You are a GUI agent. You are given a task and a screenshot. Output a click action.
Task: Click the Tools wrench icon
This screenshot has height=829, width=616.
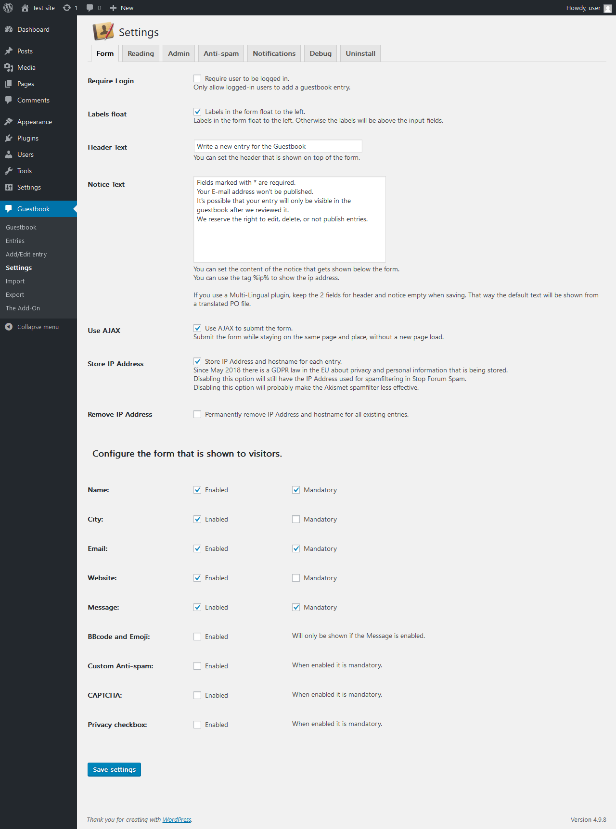tap(9, 171)
